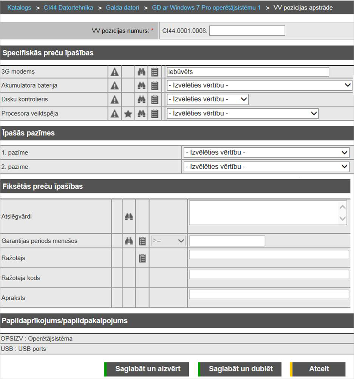Click Saglabāt un dublēt button
The image size is (354, 379).
[x=240, y=369]
